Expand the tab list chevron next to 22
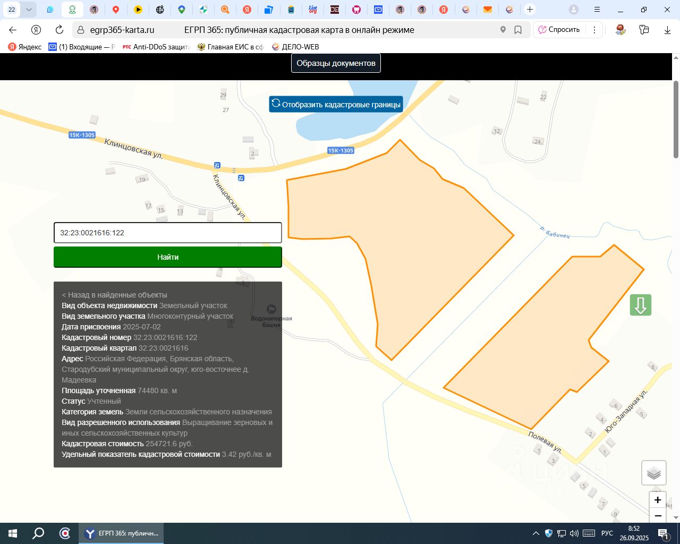Image resolution: width=680 pixels, height=544 pixels. pos(28,10)
